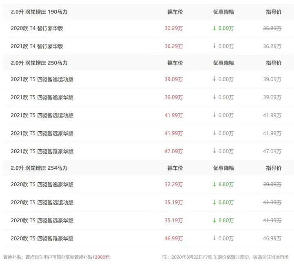Pick '2020款 T5 四驱智远运动版' model name
This screenshot has height=267, width=294.
point(42,203)
